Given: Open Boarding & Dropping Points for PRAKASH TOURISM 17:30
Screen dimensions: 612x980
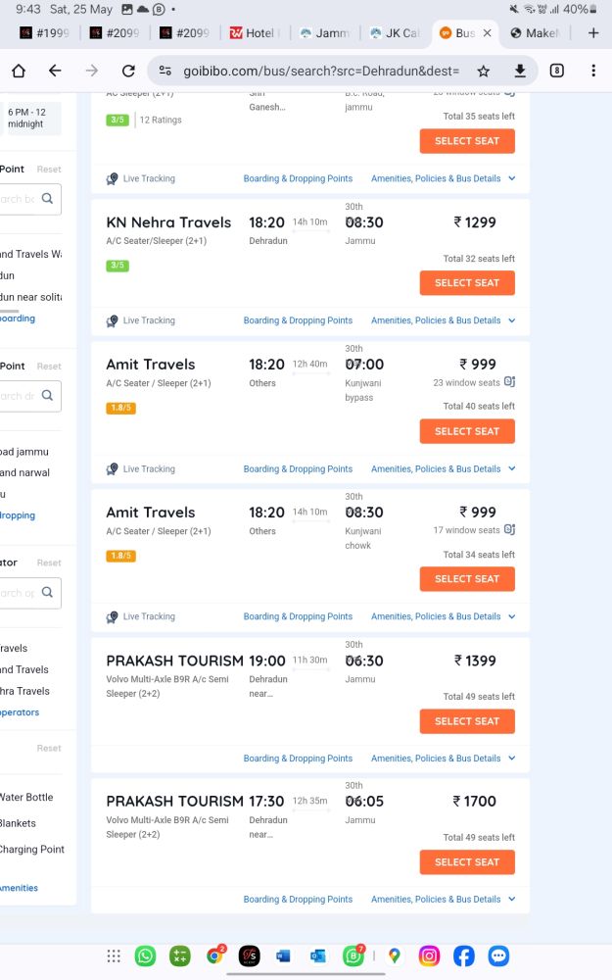Looking at the screenshot, I should coord(298,899).
